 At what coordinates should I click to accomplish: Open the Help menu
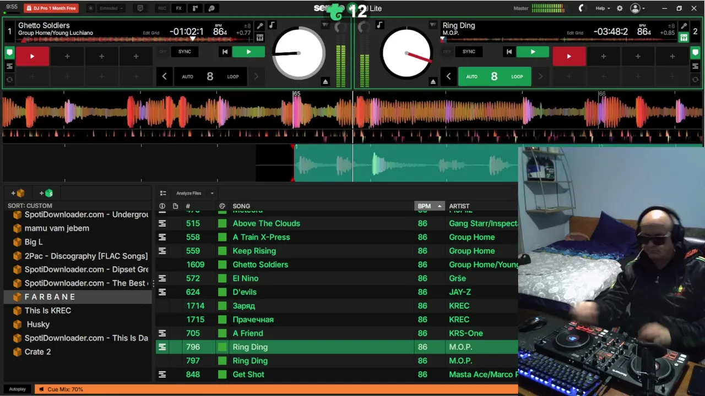pos(603,8)
